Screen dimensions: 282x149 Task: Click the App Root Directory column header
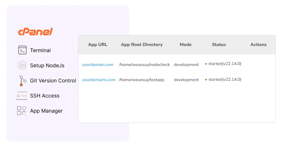[142, 44]
